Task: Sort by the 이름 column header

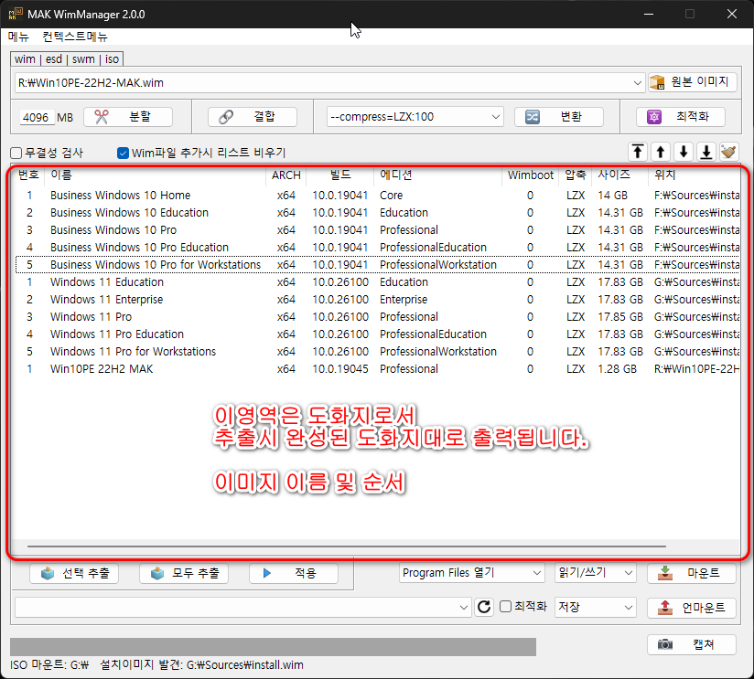Action: click(x=155, y=175)
